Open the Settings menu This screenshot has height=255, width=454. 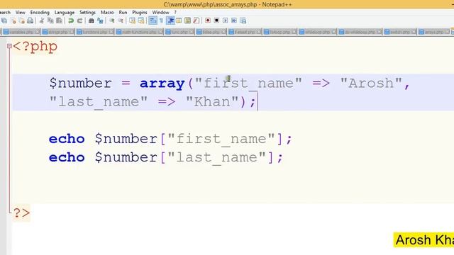[x=87, y=13]
